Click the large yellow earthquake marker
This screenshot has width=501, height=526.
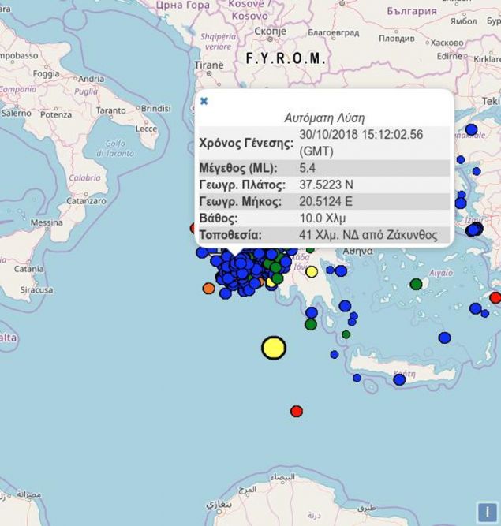click(x=274, y=348)
